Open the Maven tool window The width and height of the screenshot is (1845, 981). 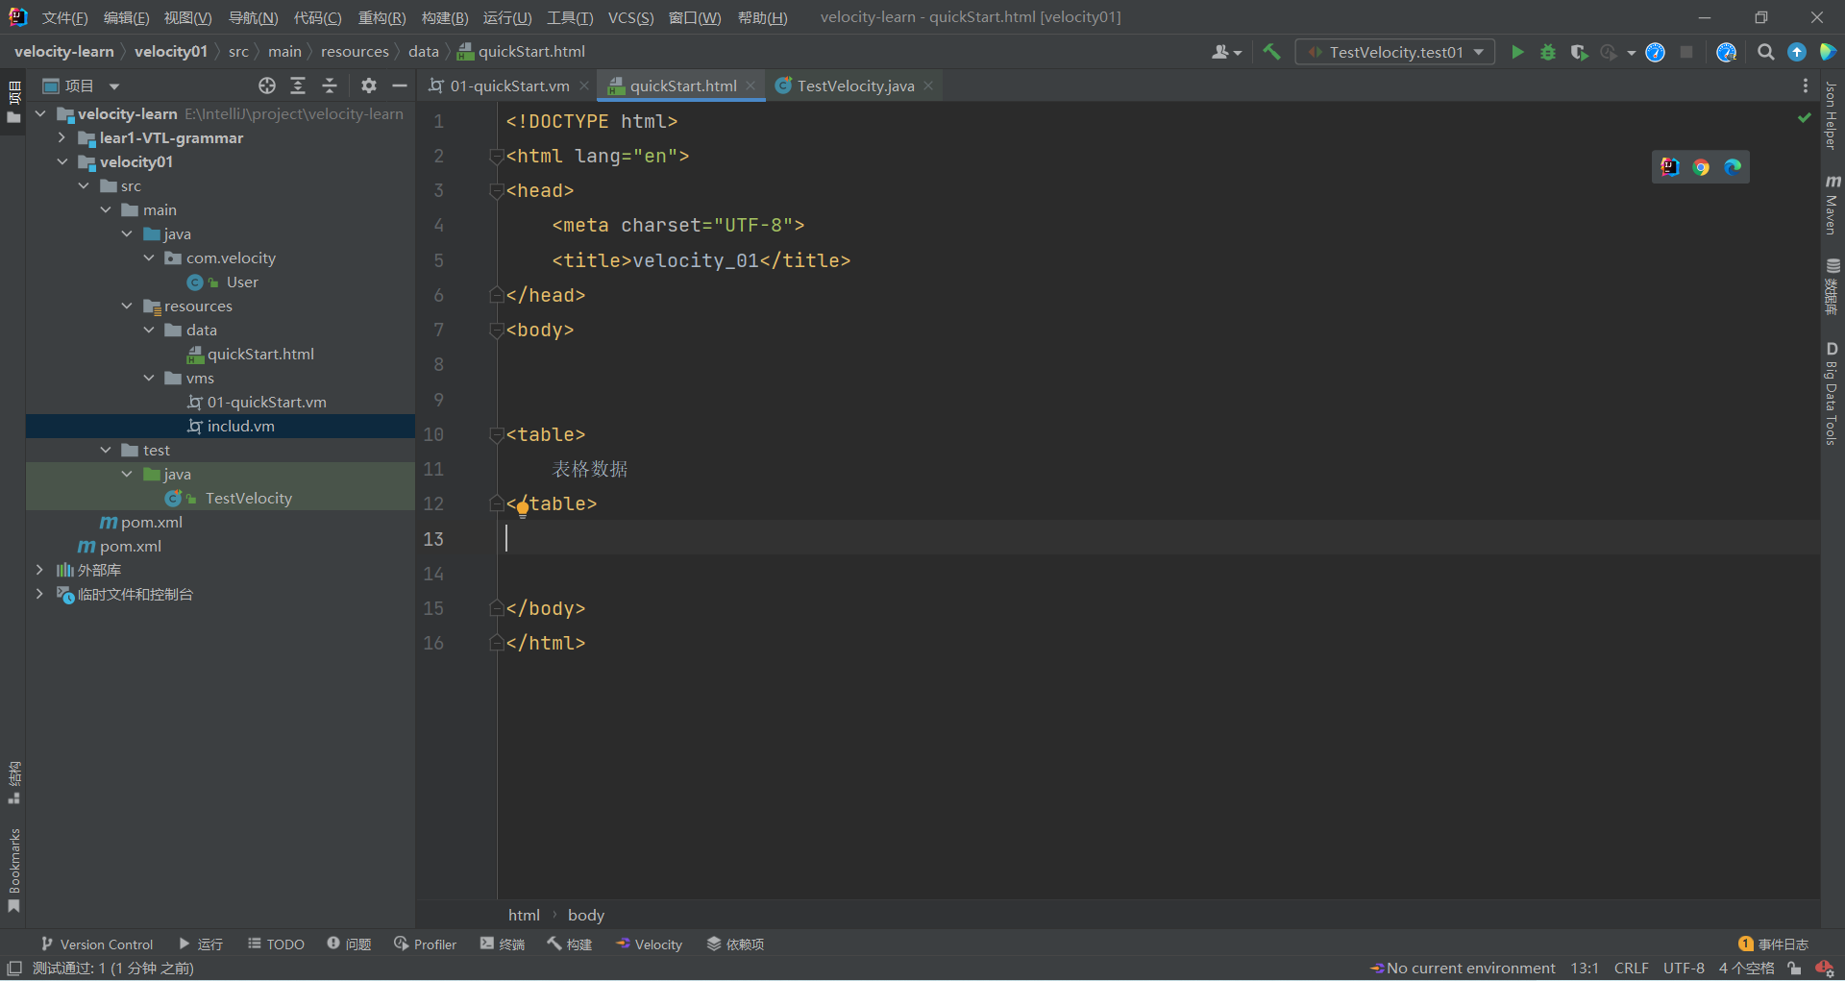1833,205
